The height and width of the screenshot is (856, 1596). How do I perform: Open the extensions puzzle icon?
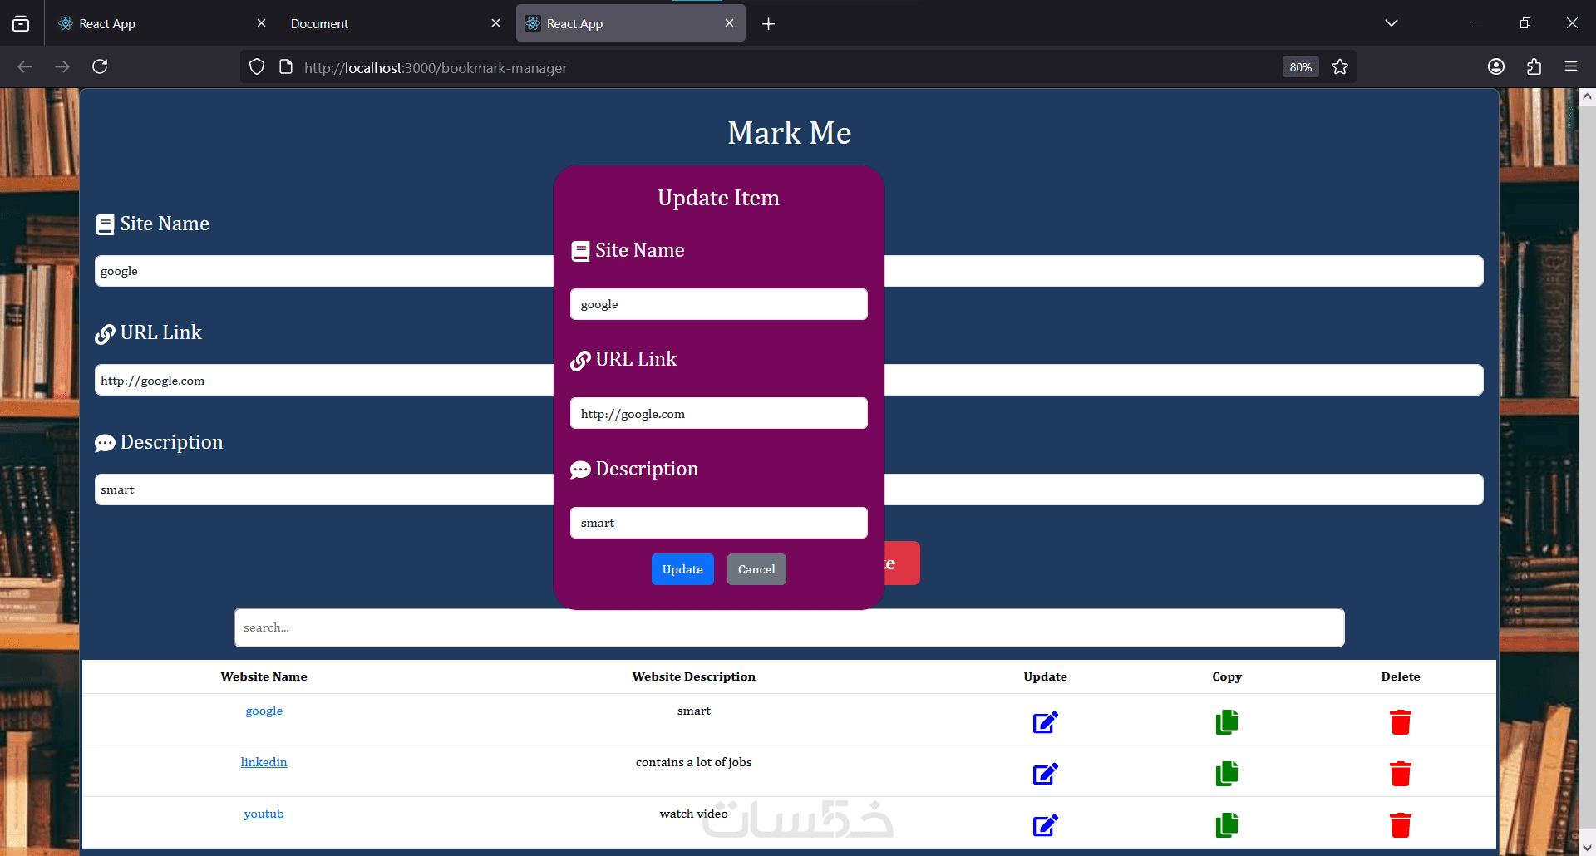pos(1534,66)
